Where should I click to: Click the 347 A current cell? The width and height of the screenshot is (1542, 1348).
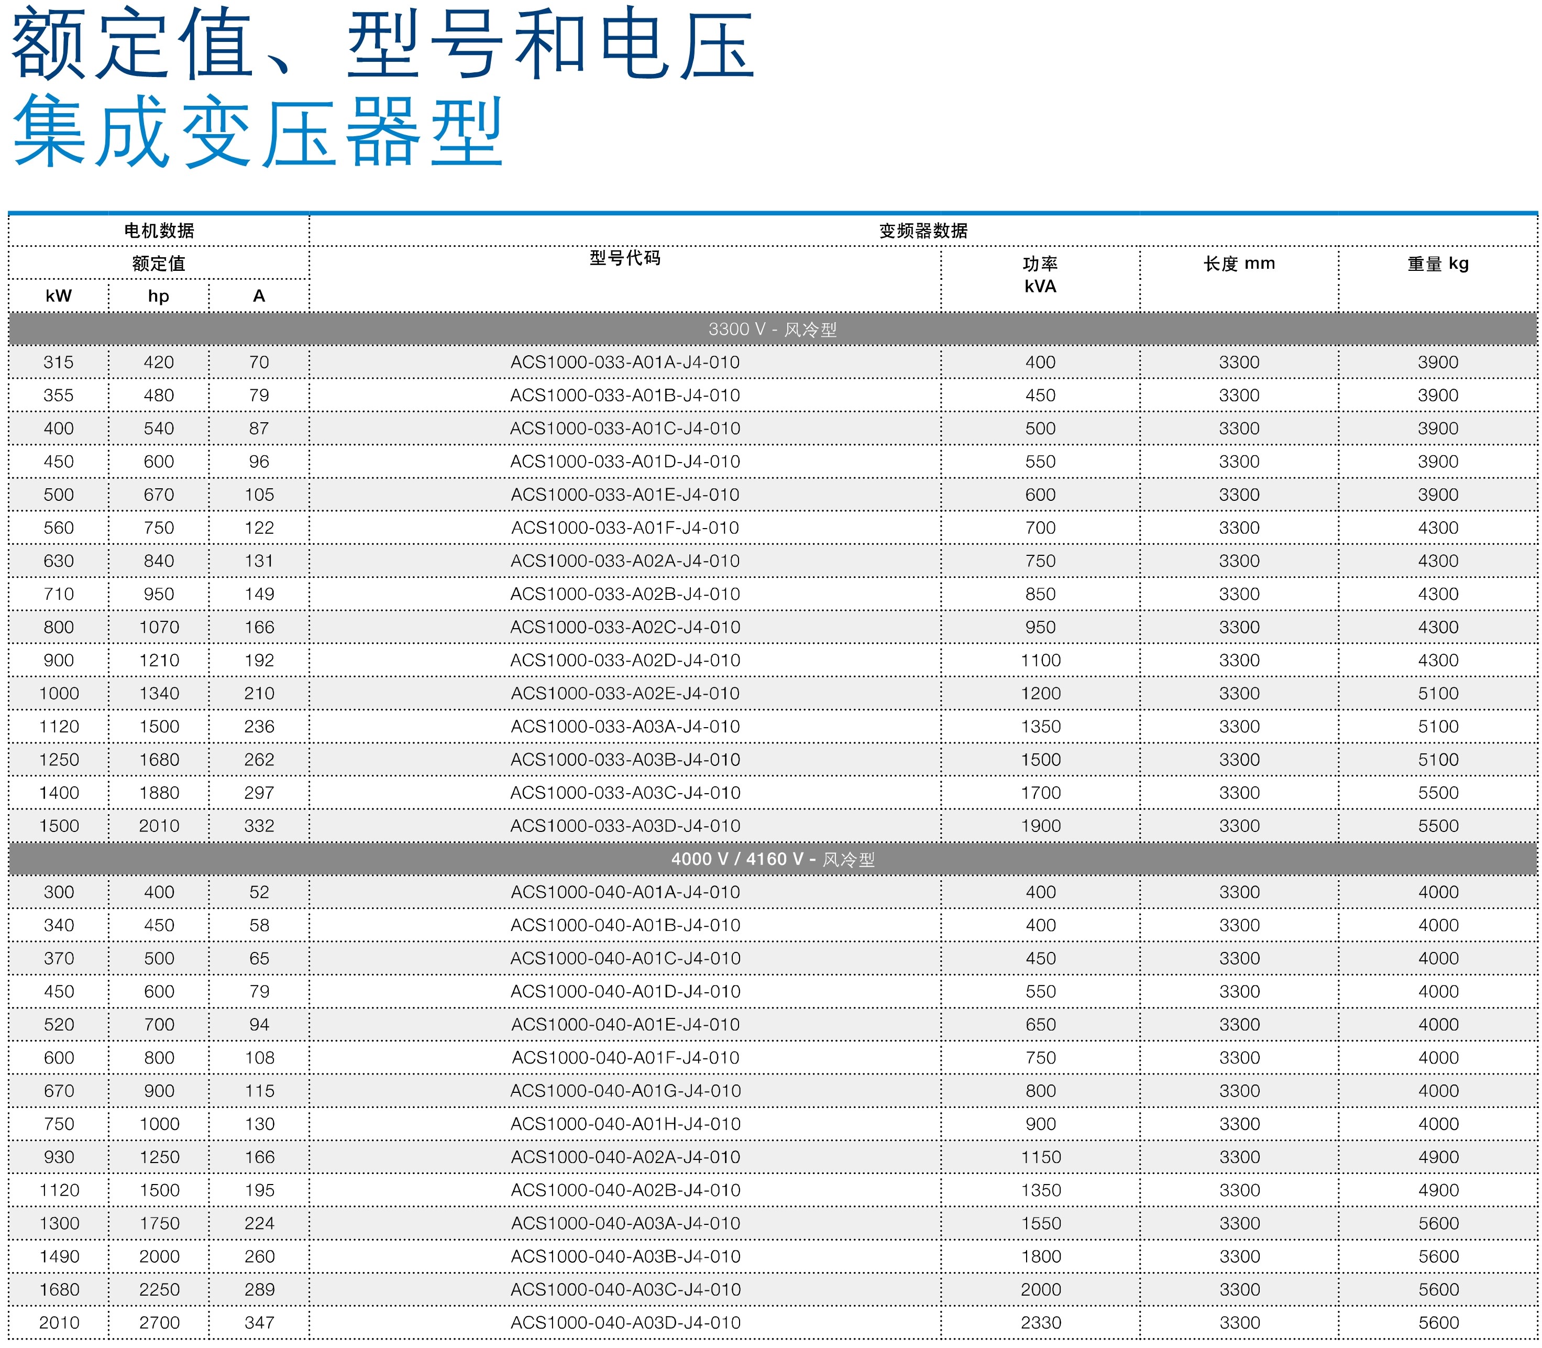(x=259, y=1322)
